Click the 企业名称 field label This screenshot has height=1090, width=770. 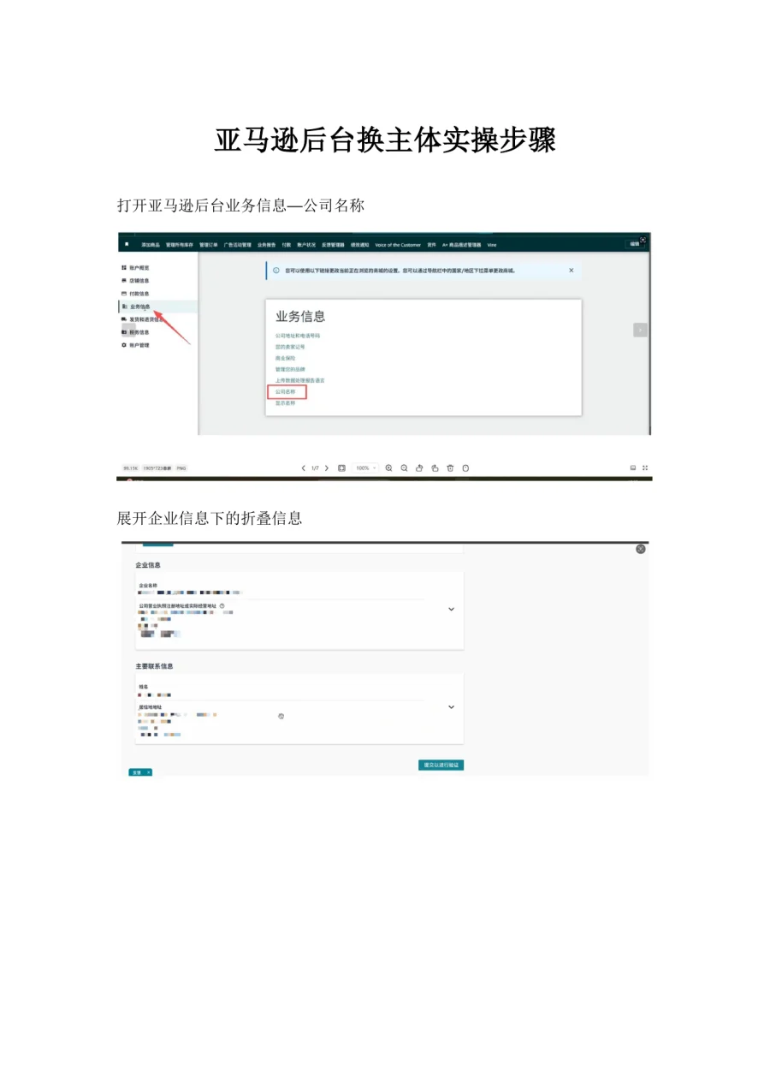[x=148, y=586]
